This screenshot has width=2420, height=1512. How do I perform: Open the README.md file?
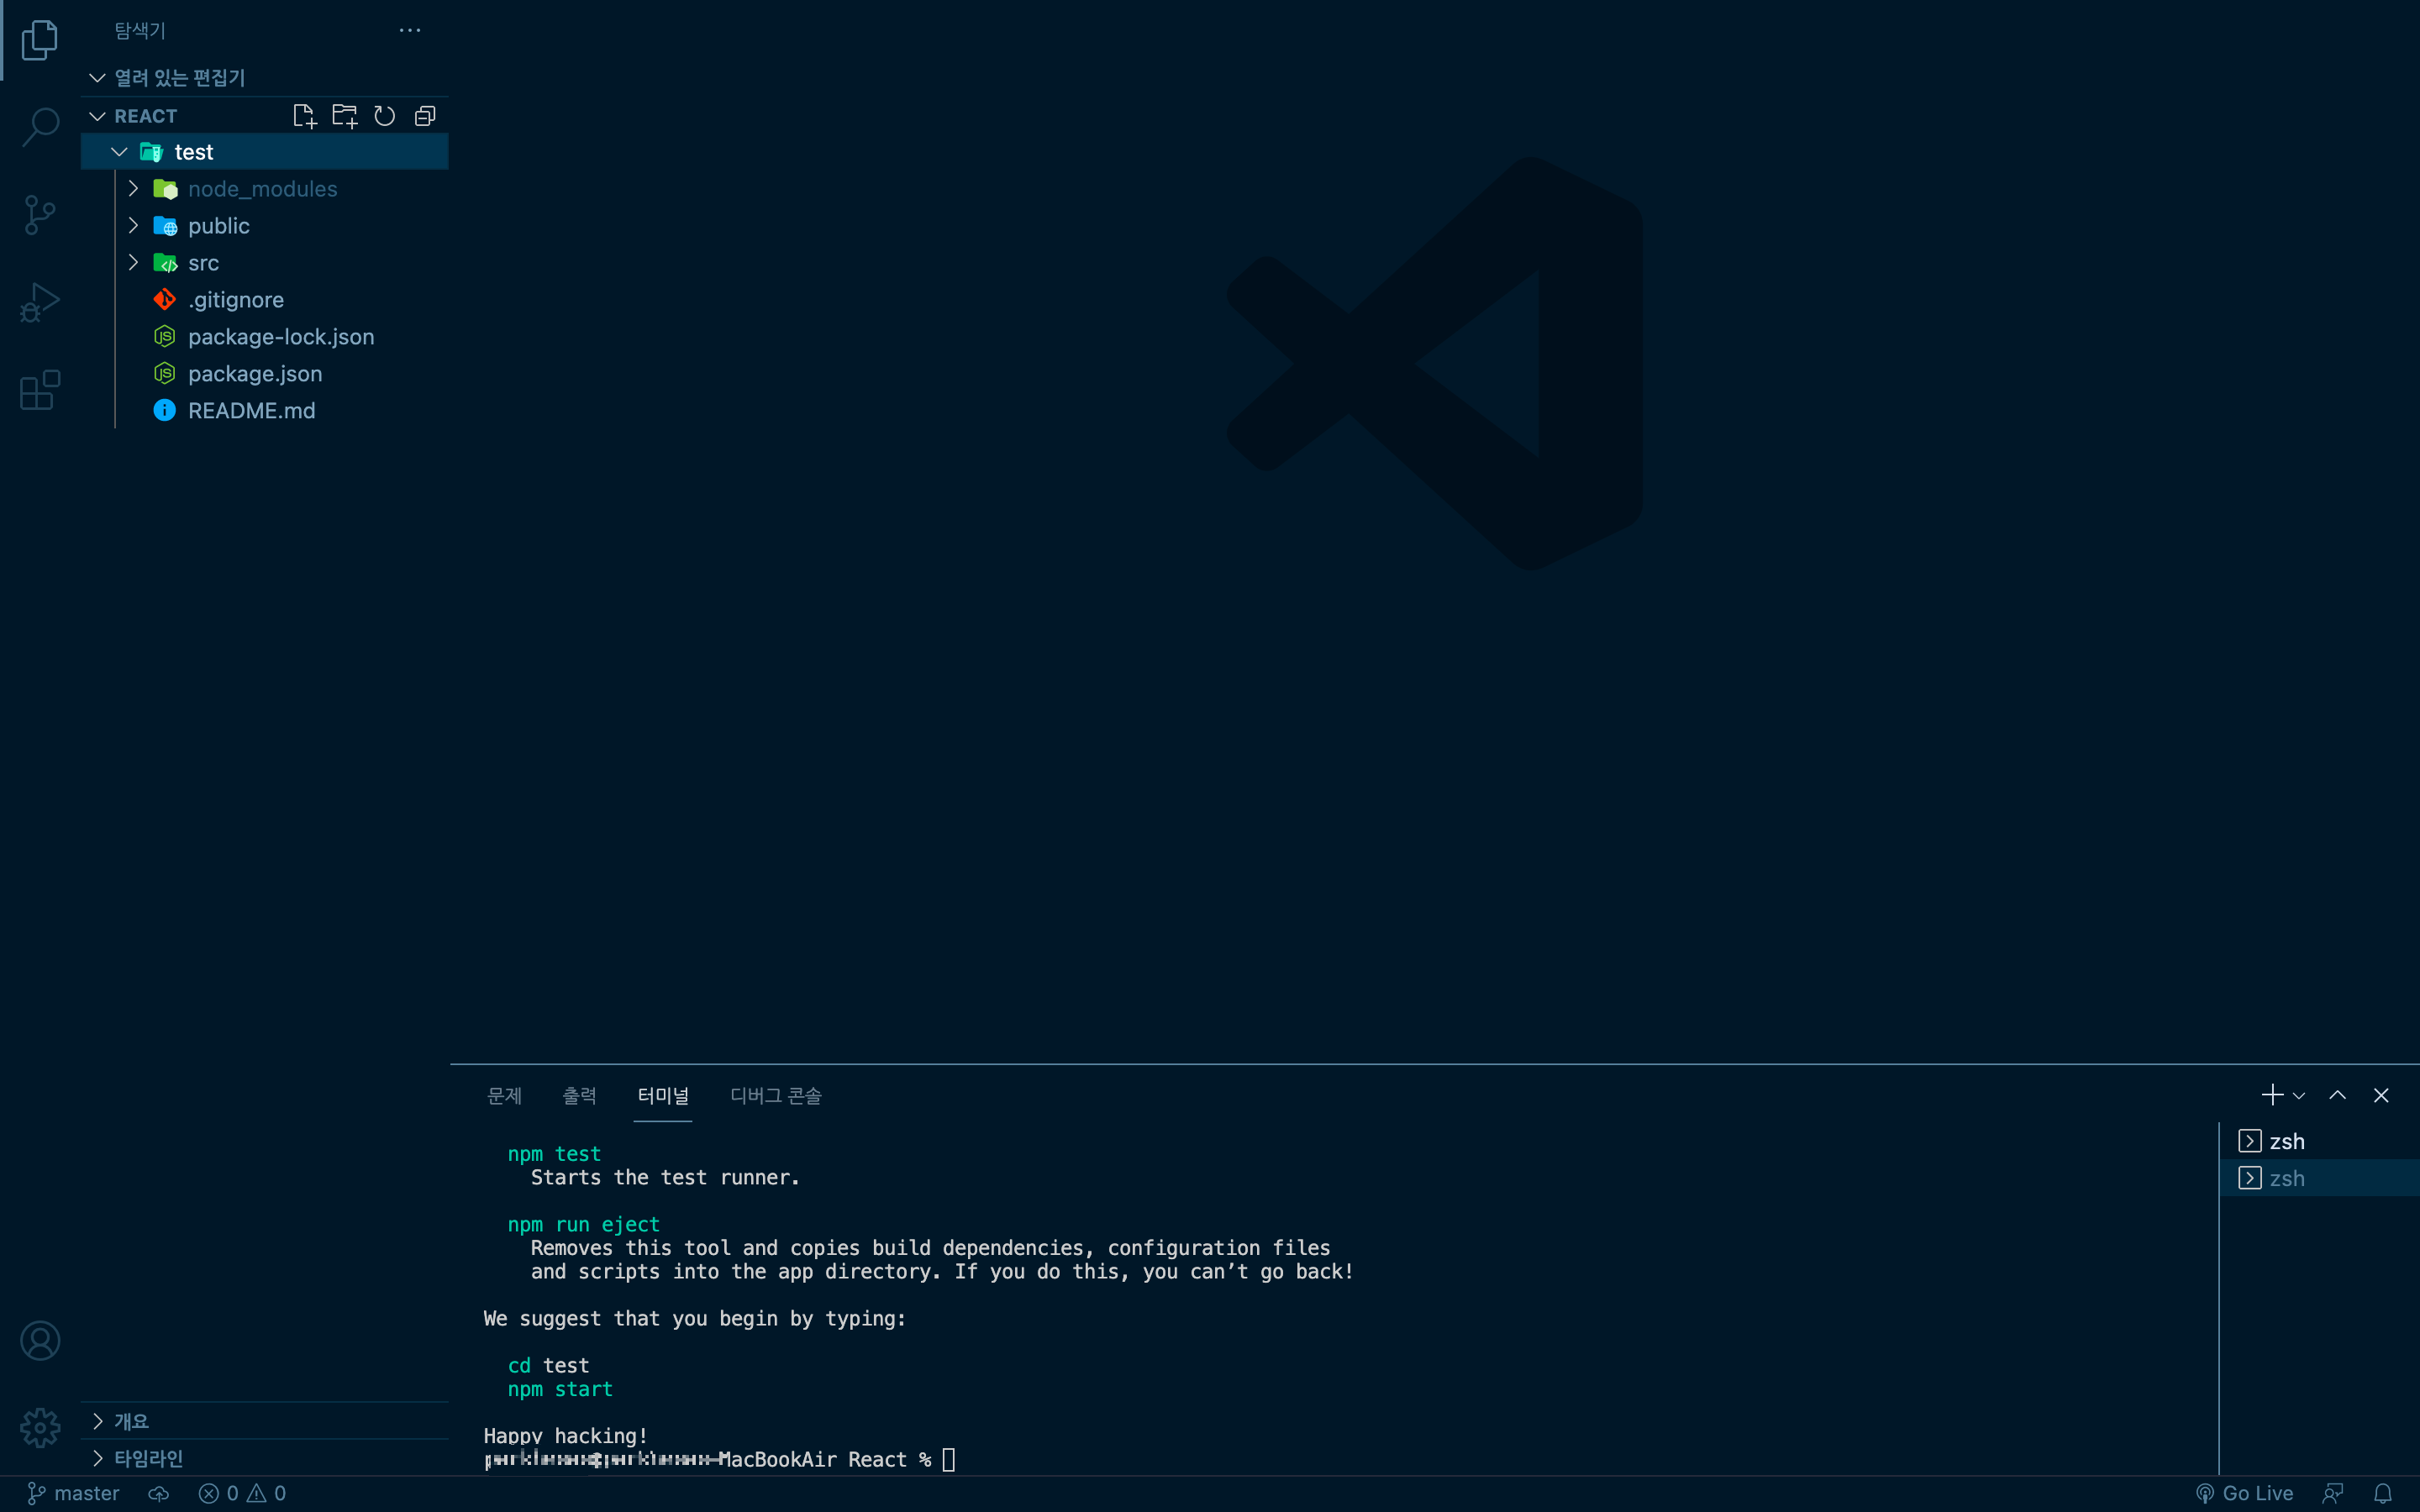(x=264, y=411)
